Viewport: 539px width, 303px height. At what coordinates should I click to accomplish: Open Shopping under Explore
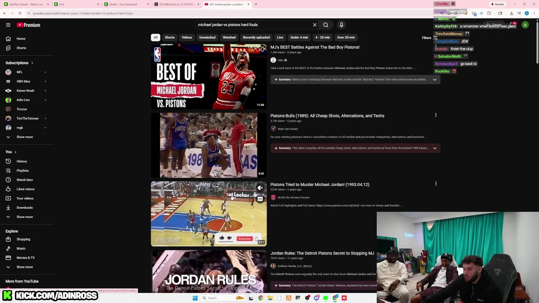click(27, 239)
